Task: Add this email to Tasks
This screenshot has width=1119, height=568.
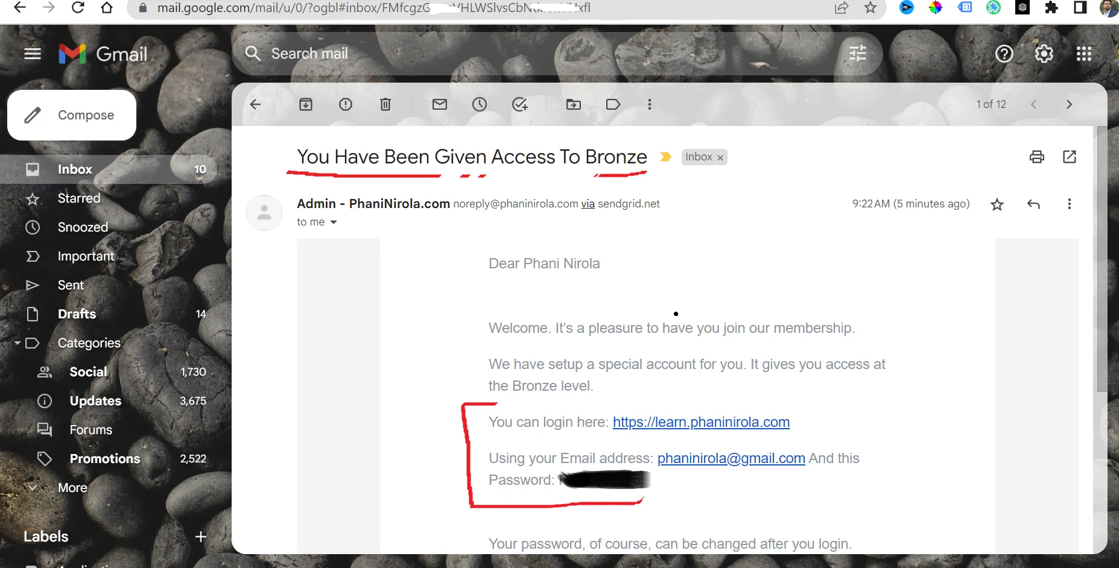Action: tap(519, 104)
